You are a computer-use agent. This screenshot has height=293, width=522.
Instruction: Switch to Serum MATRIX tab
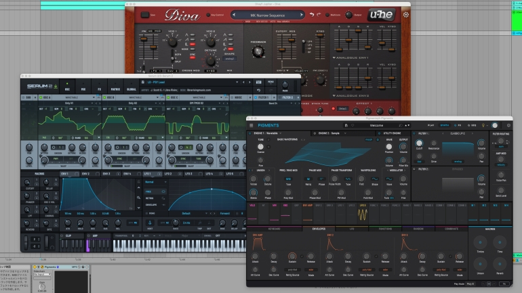tap(115, 87)
